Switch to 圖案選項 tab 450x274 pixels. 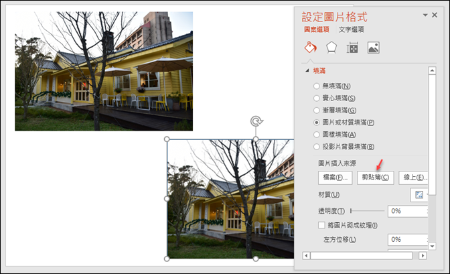(317, 29)
